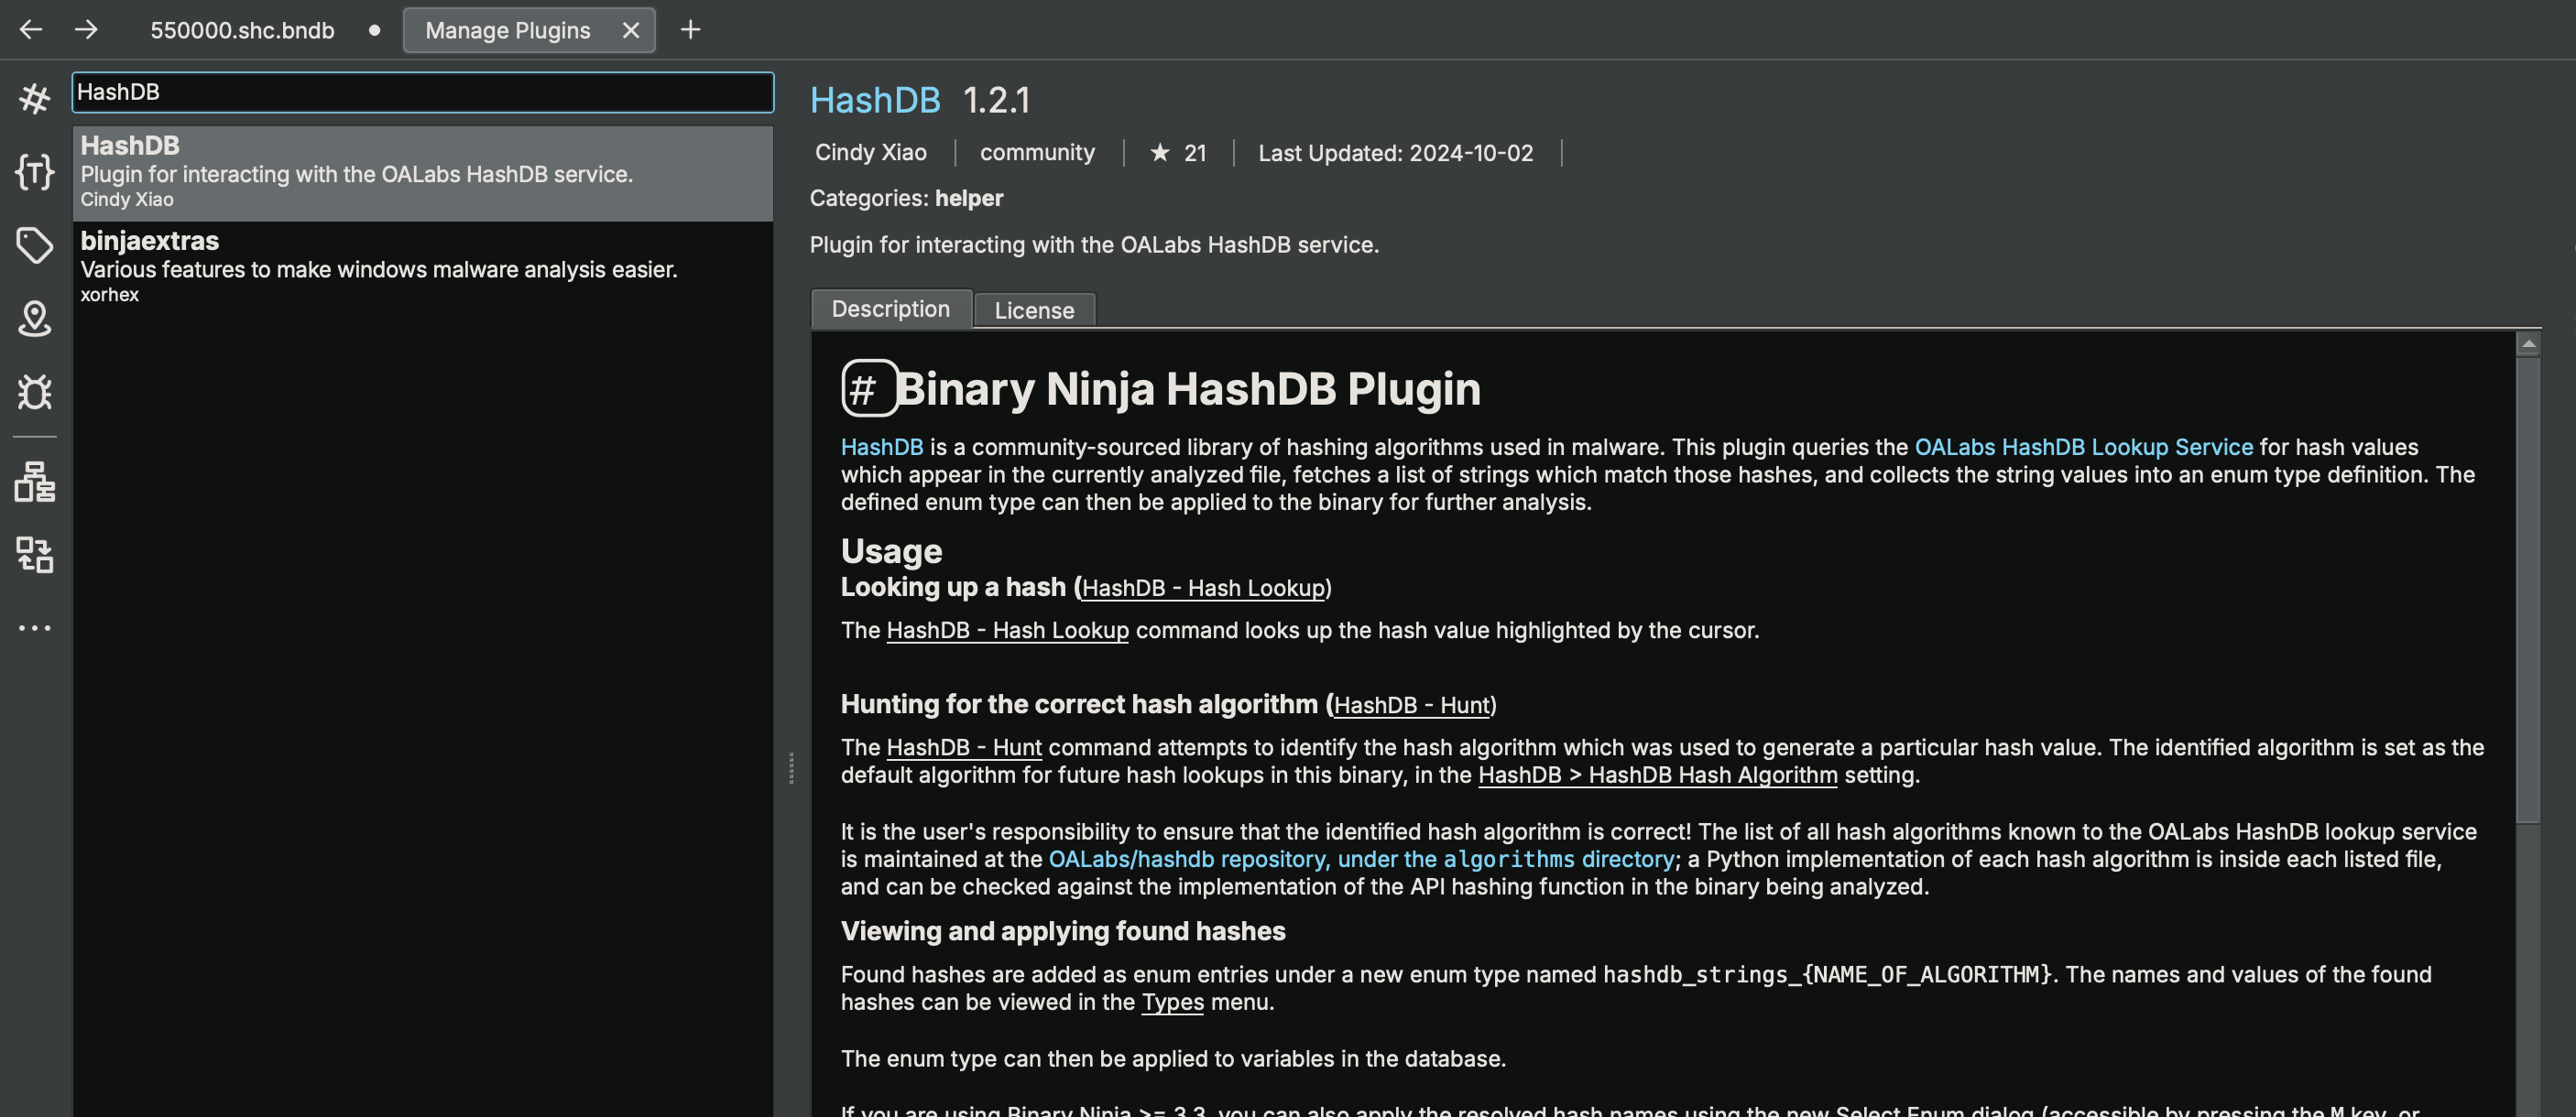Click the Types menu reference text
The width and height of the screenshot is (2576, 1117).
tap(1172, 1003)
